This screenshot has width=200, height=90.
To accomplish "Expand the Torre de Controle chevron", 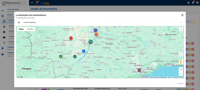I will click(x=26, y=10).
